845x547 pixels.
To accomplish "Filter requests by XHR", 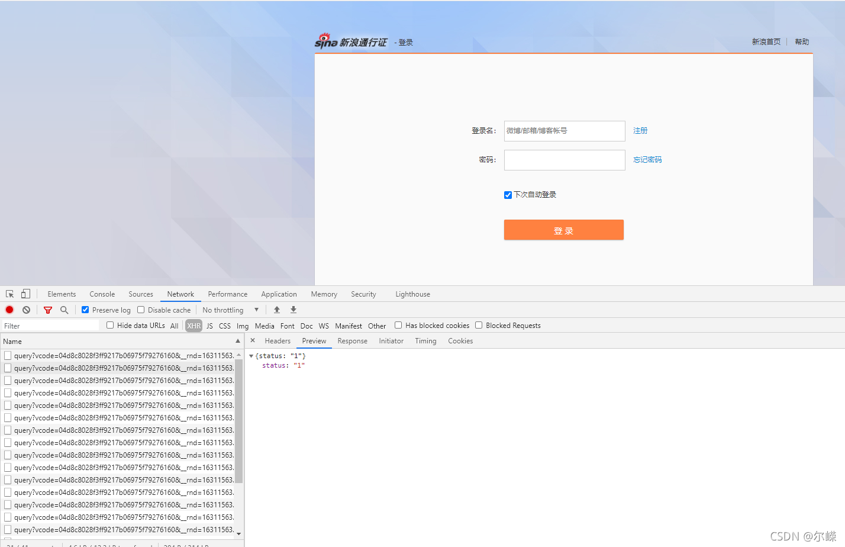I will [x=194, y=326].
